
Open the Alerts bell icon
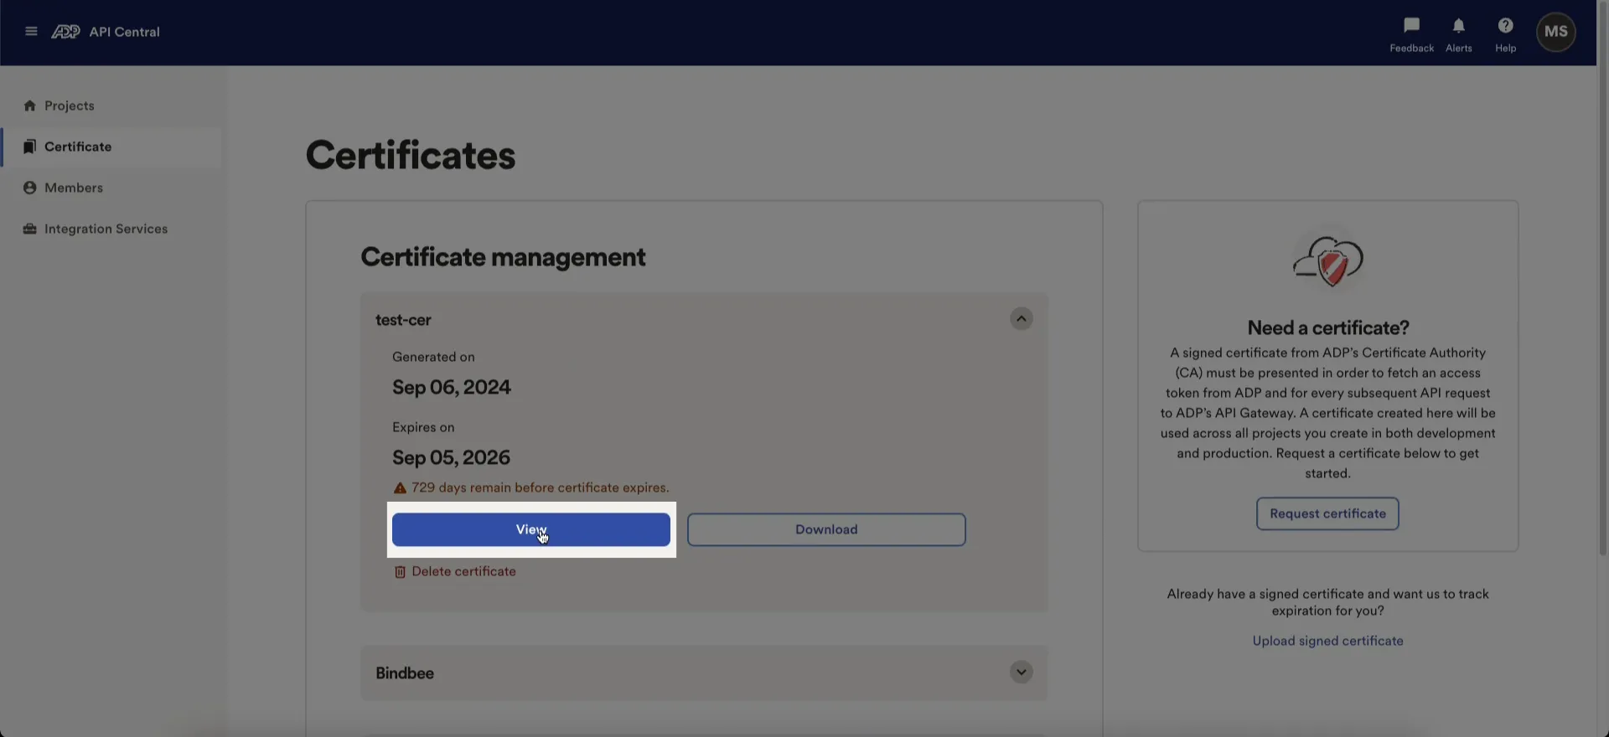click(x=1458, y=26)
